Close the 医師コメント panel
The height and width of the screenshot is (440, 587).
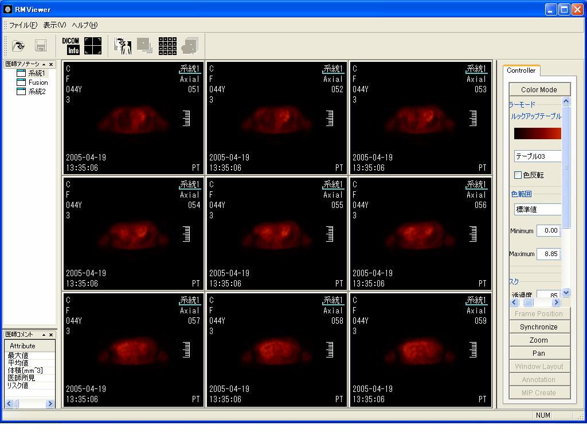(51, 335)
